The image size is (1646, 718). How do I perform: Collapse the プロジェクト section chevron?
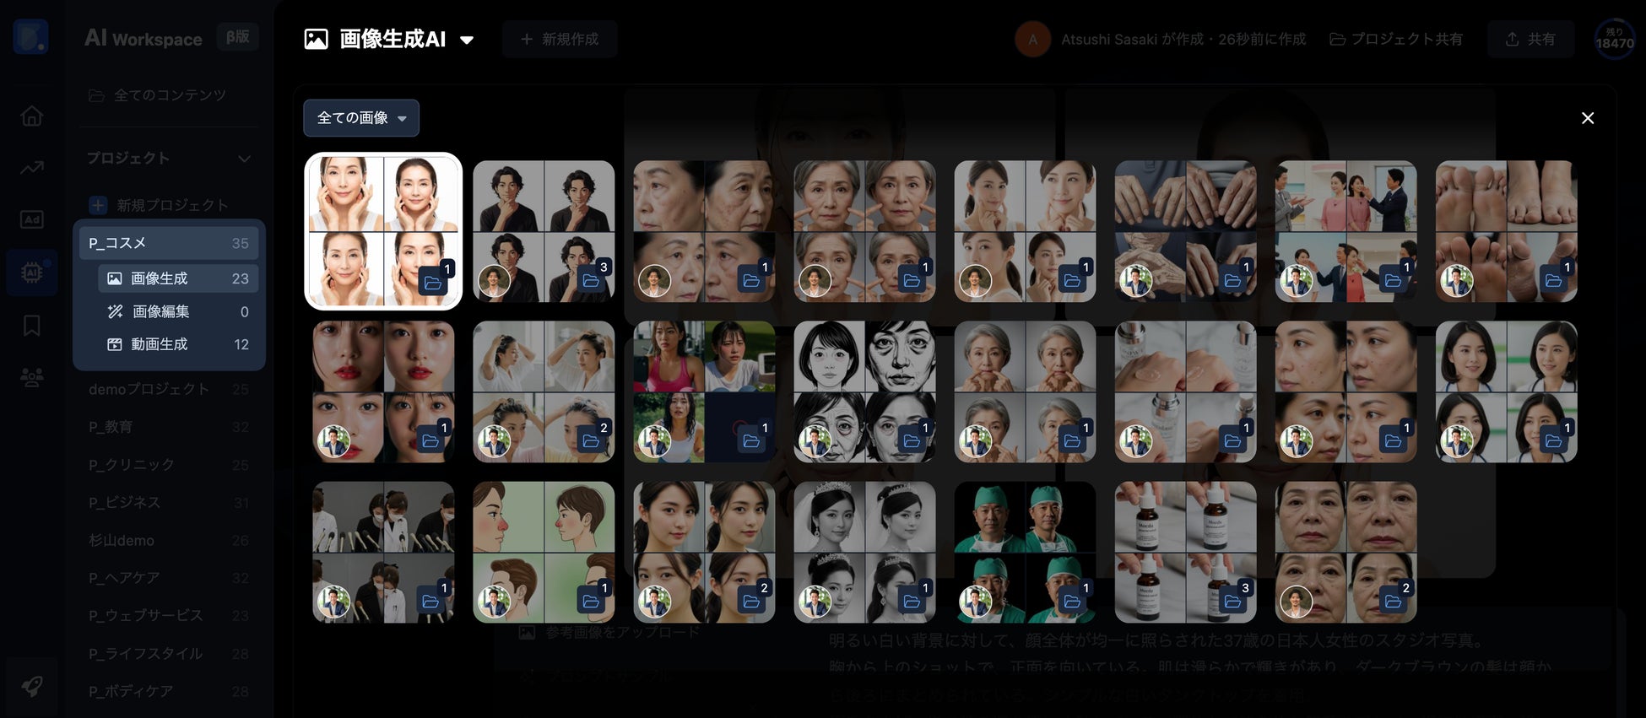pyautogui.click(x=244, y=159)
